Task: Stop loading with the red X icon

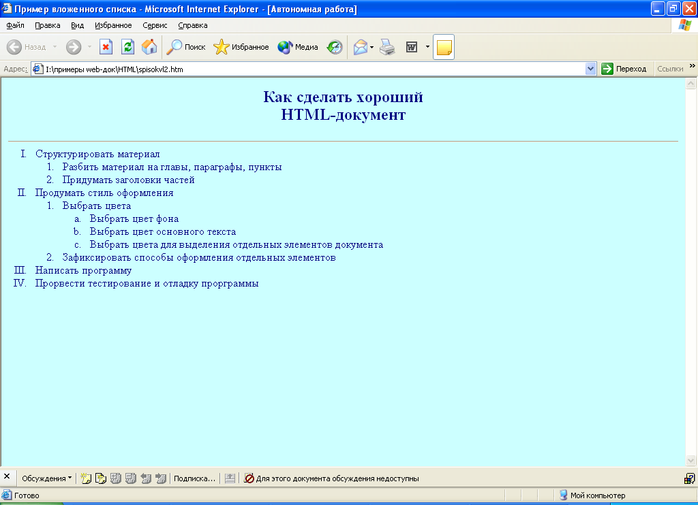Action: tap(106, 47)
